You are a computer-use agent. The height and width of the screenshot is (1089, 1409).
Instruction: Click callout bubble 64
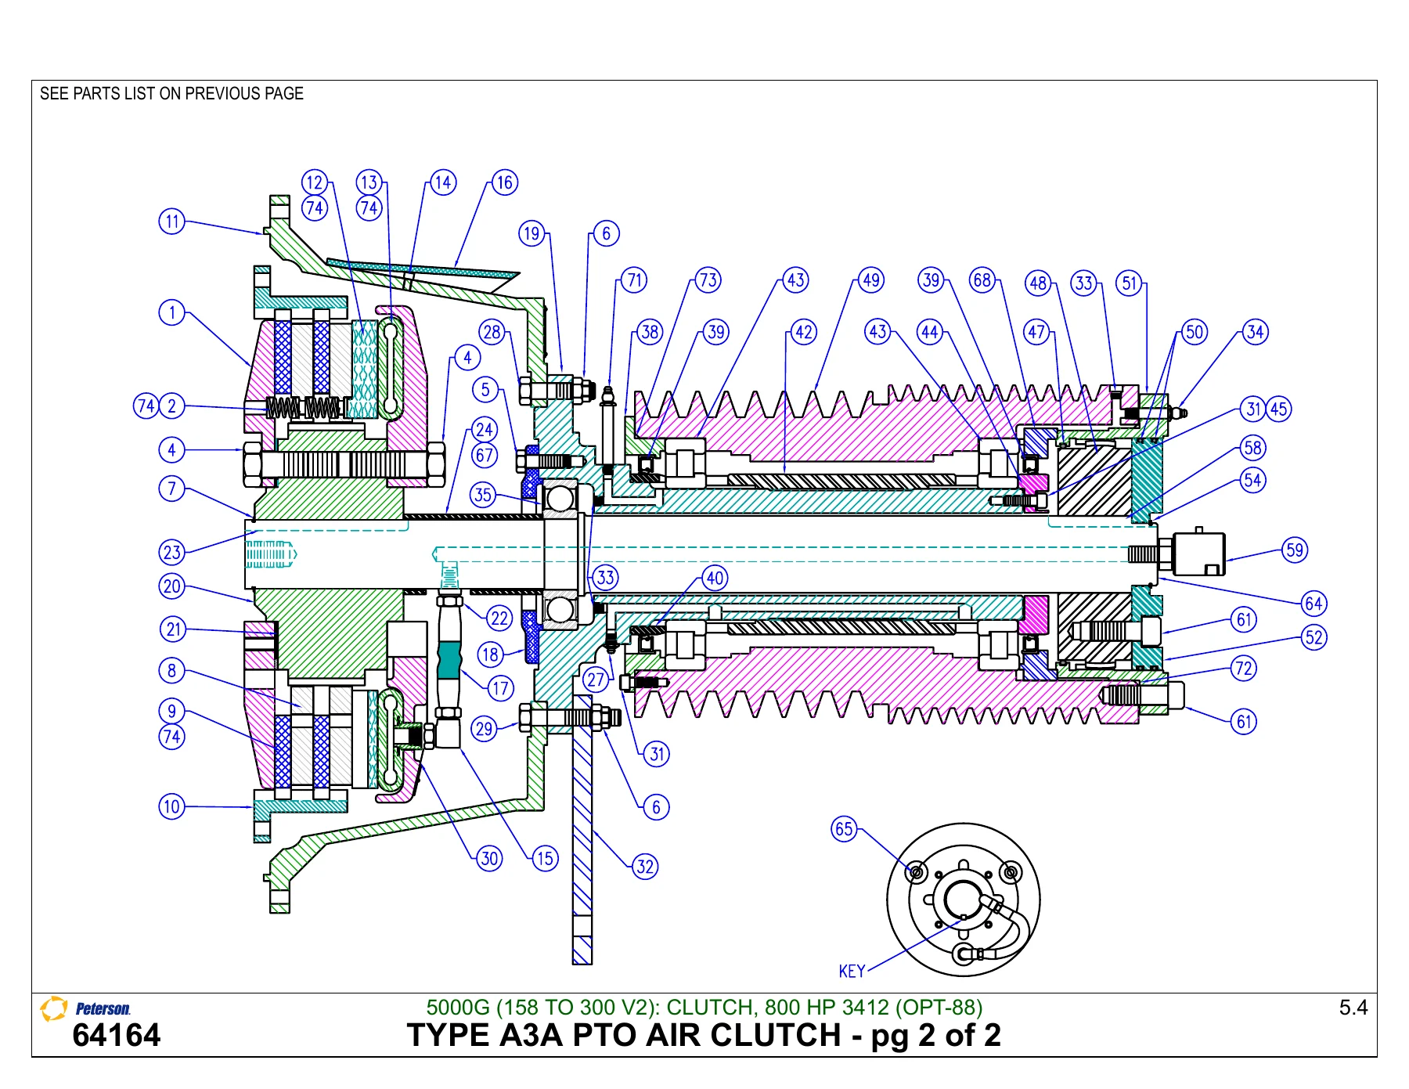pos(1314,604)
